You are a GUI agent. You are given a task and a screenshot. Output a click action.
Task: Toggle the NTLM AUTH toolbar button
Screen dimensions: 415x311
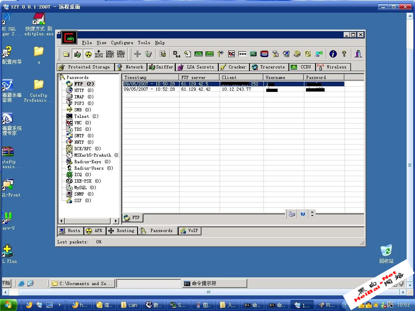tap(99, 54)
